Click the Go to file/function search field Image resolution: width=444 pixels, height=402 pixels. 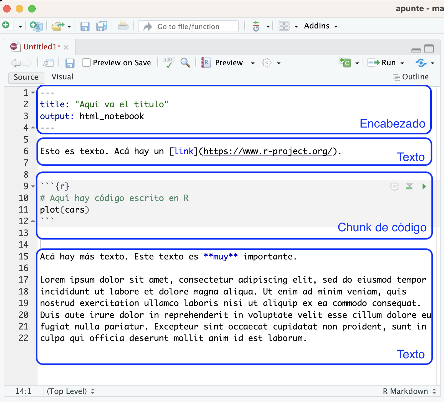188,26
